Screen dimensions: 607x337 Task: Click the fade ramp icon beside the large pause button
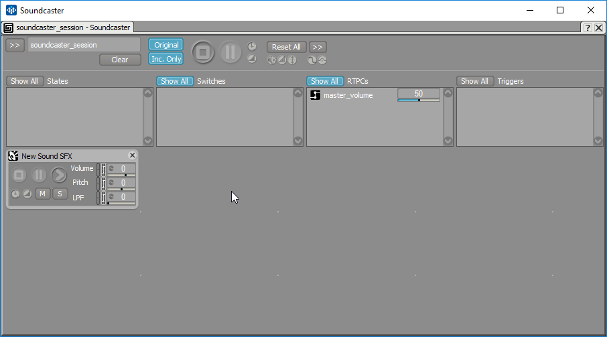point(252,59)
